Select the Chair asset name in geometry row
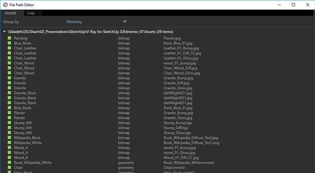The height and width of the screenshot is (173, 315). pyautogui.click(x=18, y=168)
